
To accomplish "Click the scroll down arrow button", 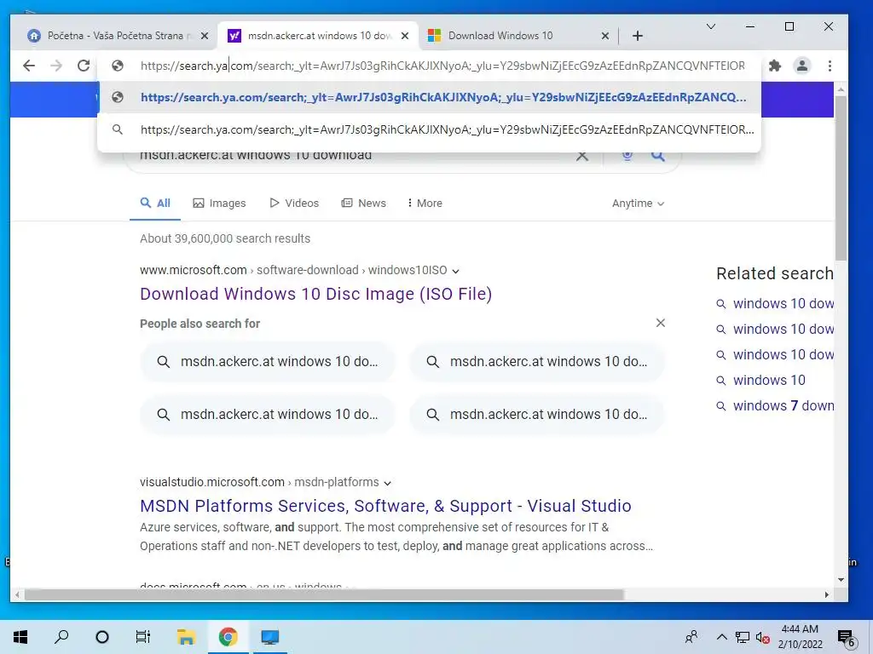I will tap(841, 579).
